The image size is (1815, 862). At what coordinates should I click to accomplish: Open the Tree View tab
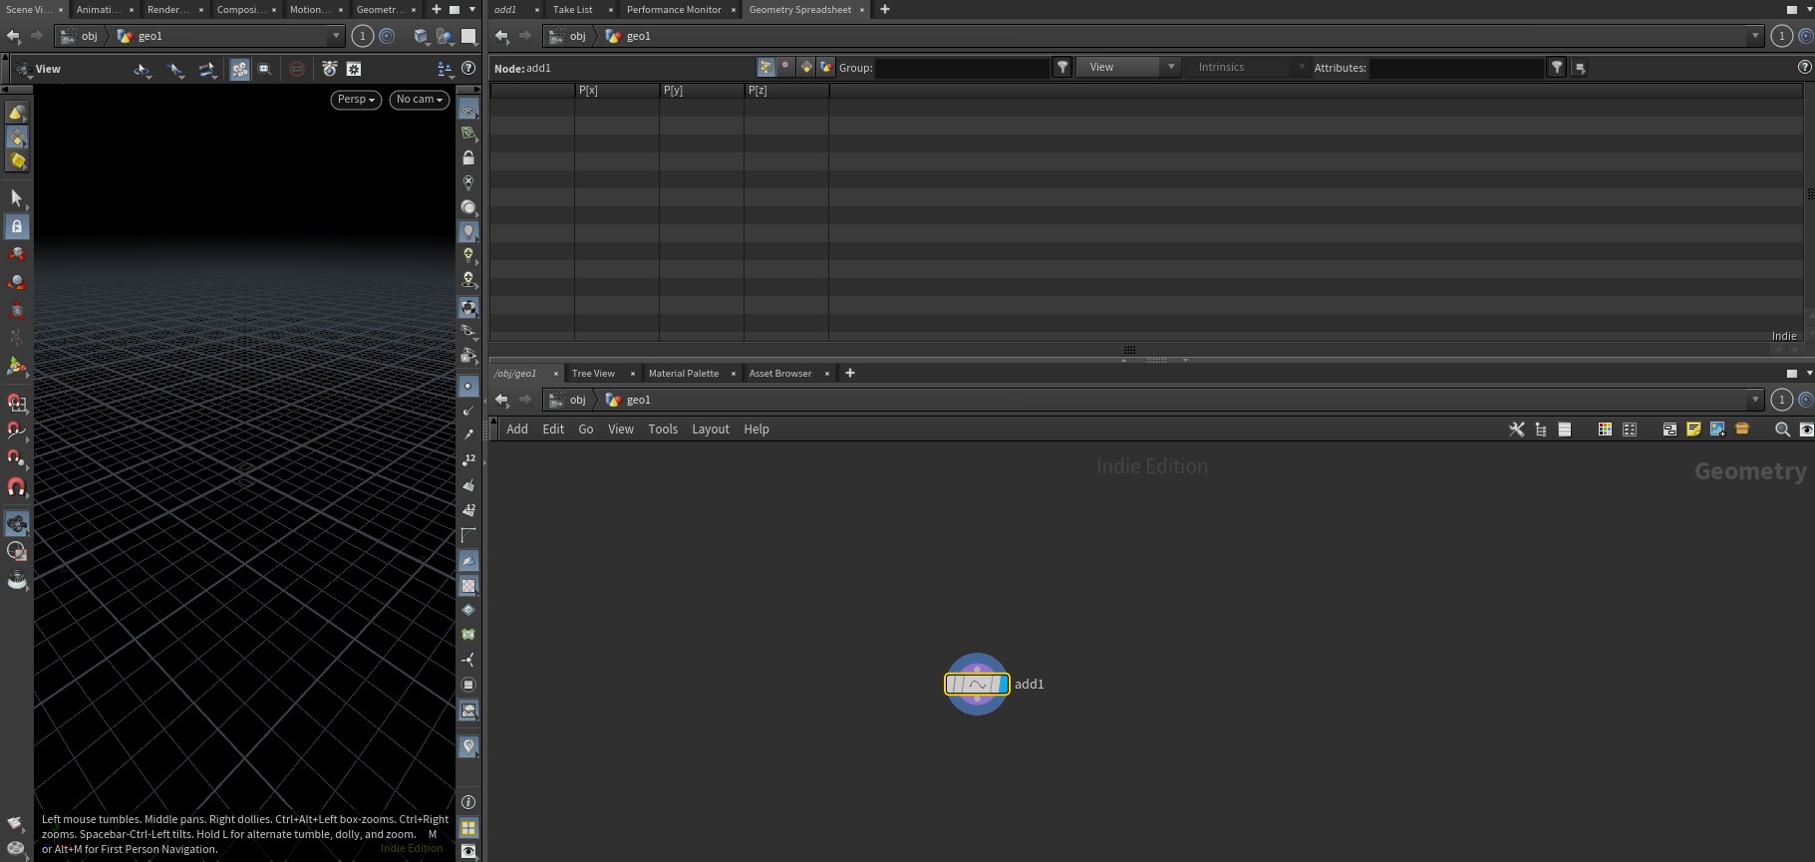(x=593, y=373)
